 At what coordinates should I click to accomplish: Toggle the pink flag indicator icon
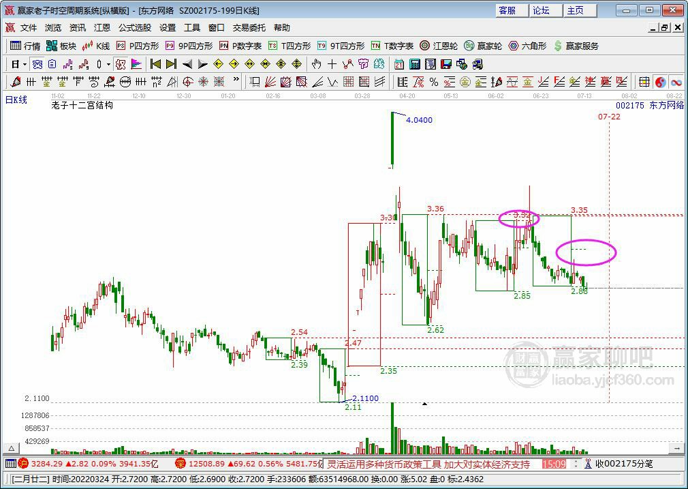point(136,65)
